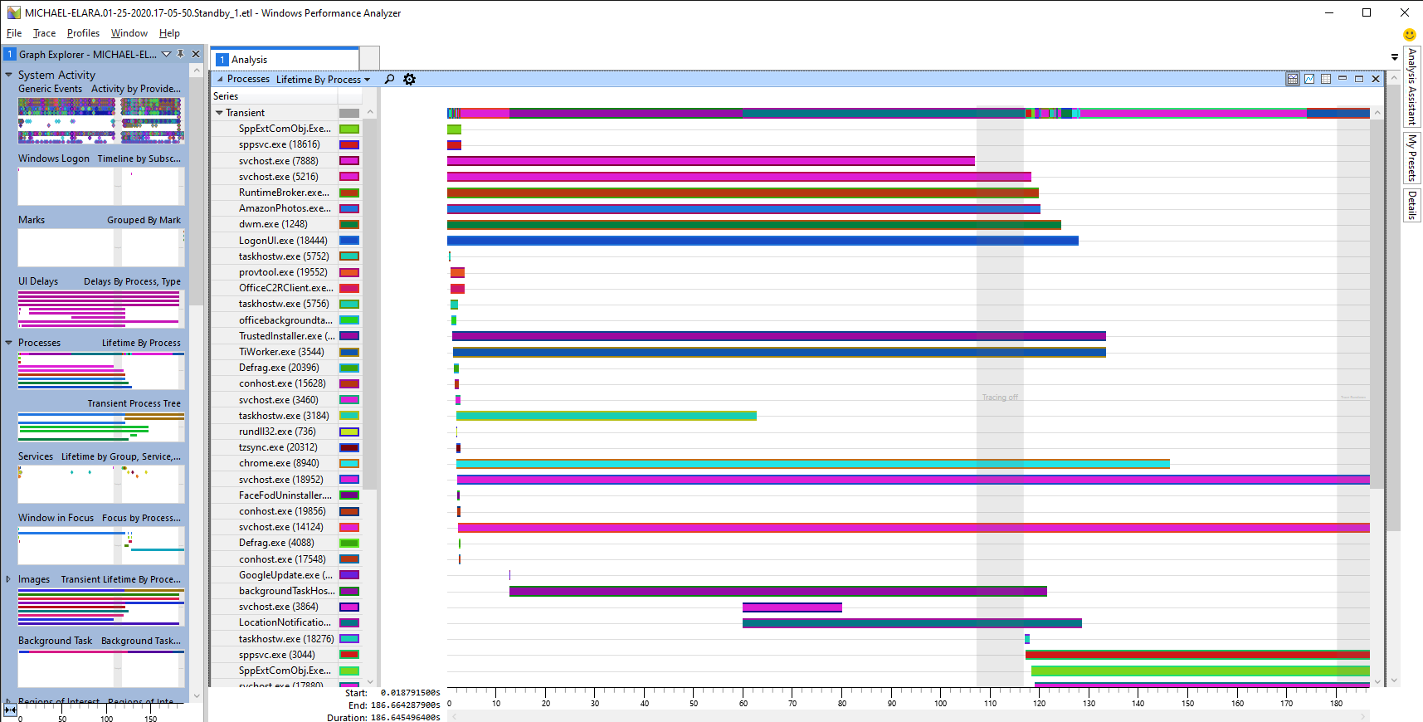Open the Window menu

tap(129, 33)
